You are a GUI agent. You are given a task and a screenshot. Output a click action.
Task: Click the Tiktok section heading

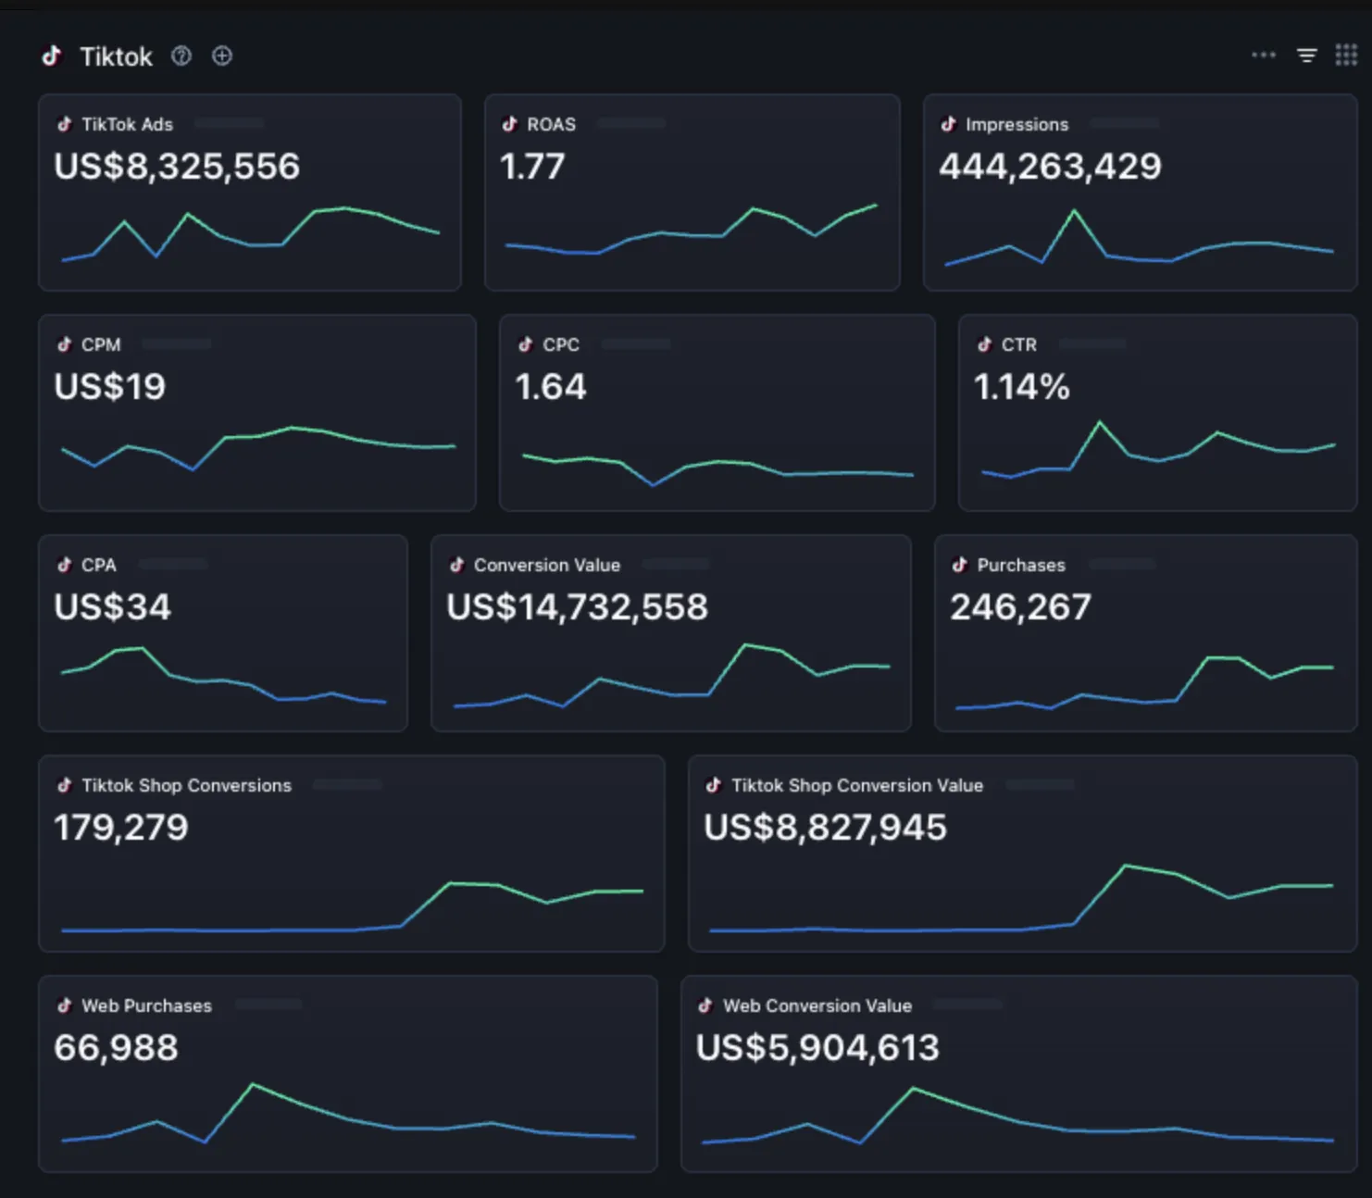(x=116, y=56)
